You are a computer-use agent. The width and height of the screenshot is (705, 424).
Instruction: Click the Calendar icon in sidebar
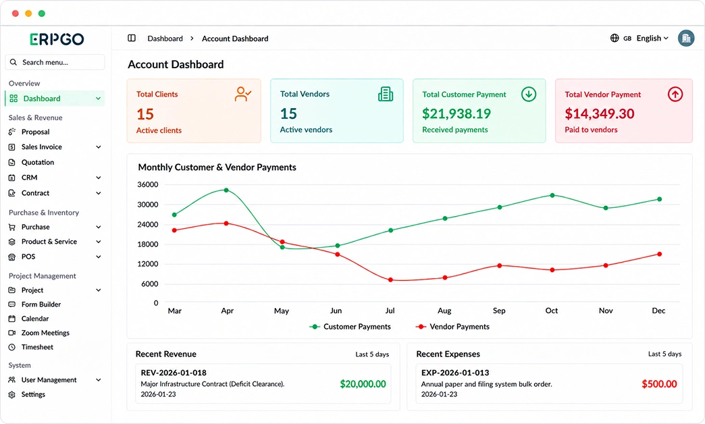[12, 318]
